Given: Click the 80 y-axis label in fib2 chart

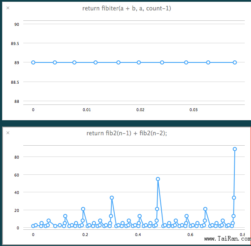Looking at the screenshot, I should click(x=17, y=157).
